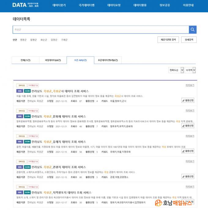208x210 pixels.
Task: Open the 표준데이터셋 tab
Action: click(108, 60)
